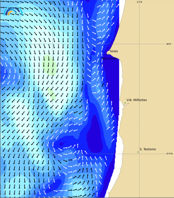Click the 9.2°W longitude label
The image size is (174, 198).
pyautogui.click(x=52, y=2)
